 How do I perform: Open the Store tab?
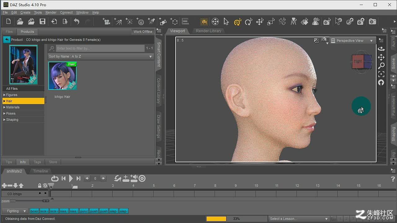[x=53, y=162]
